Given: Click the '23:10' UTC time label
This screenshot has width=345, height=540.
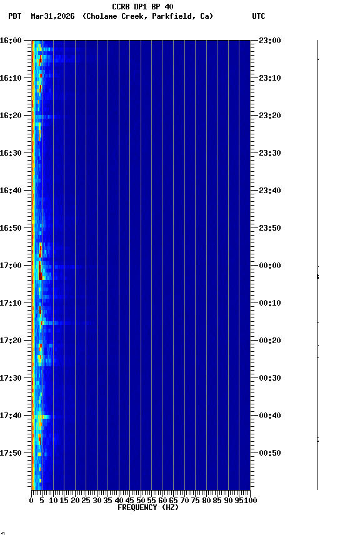Looking at the screenshot, I should click(x=270, y=78).
